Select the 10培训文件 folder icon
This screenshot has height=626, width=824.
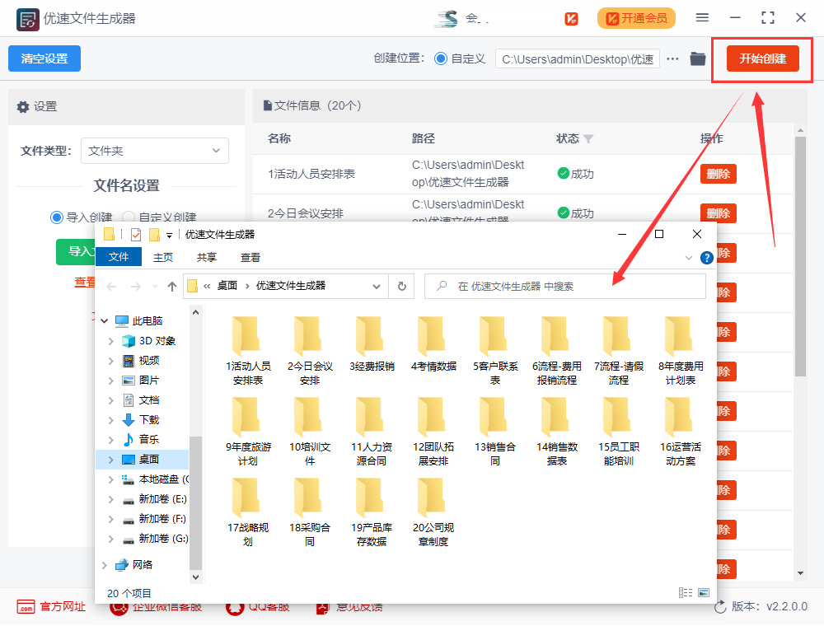coord(308,417)
